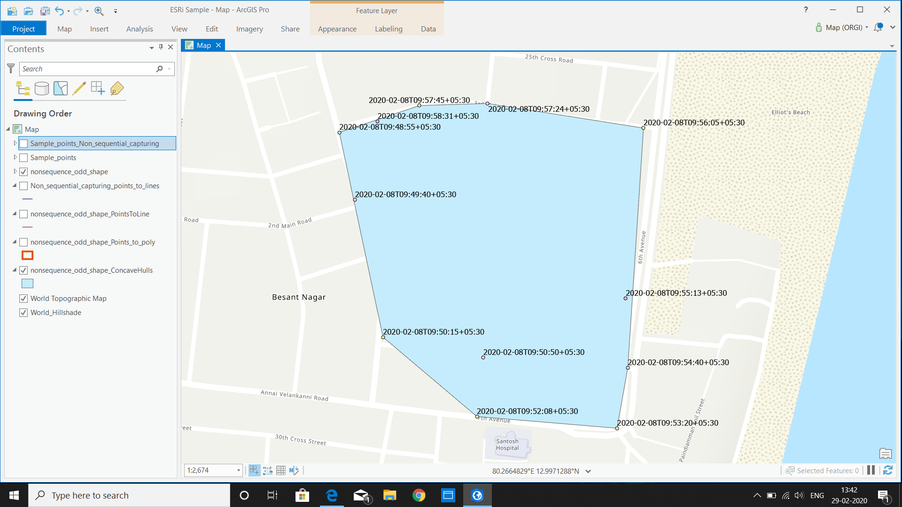Click the Project button

pyautogui.click(x=23, y=29)
